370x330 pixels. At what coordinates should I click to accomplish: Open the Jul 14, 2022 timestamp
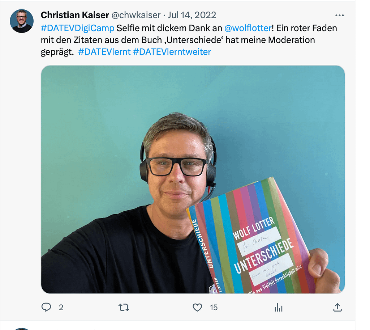[x=192, y=15]
